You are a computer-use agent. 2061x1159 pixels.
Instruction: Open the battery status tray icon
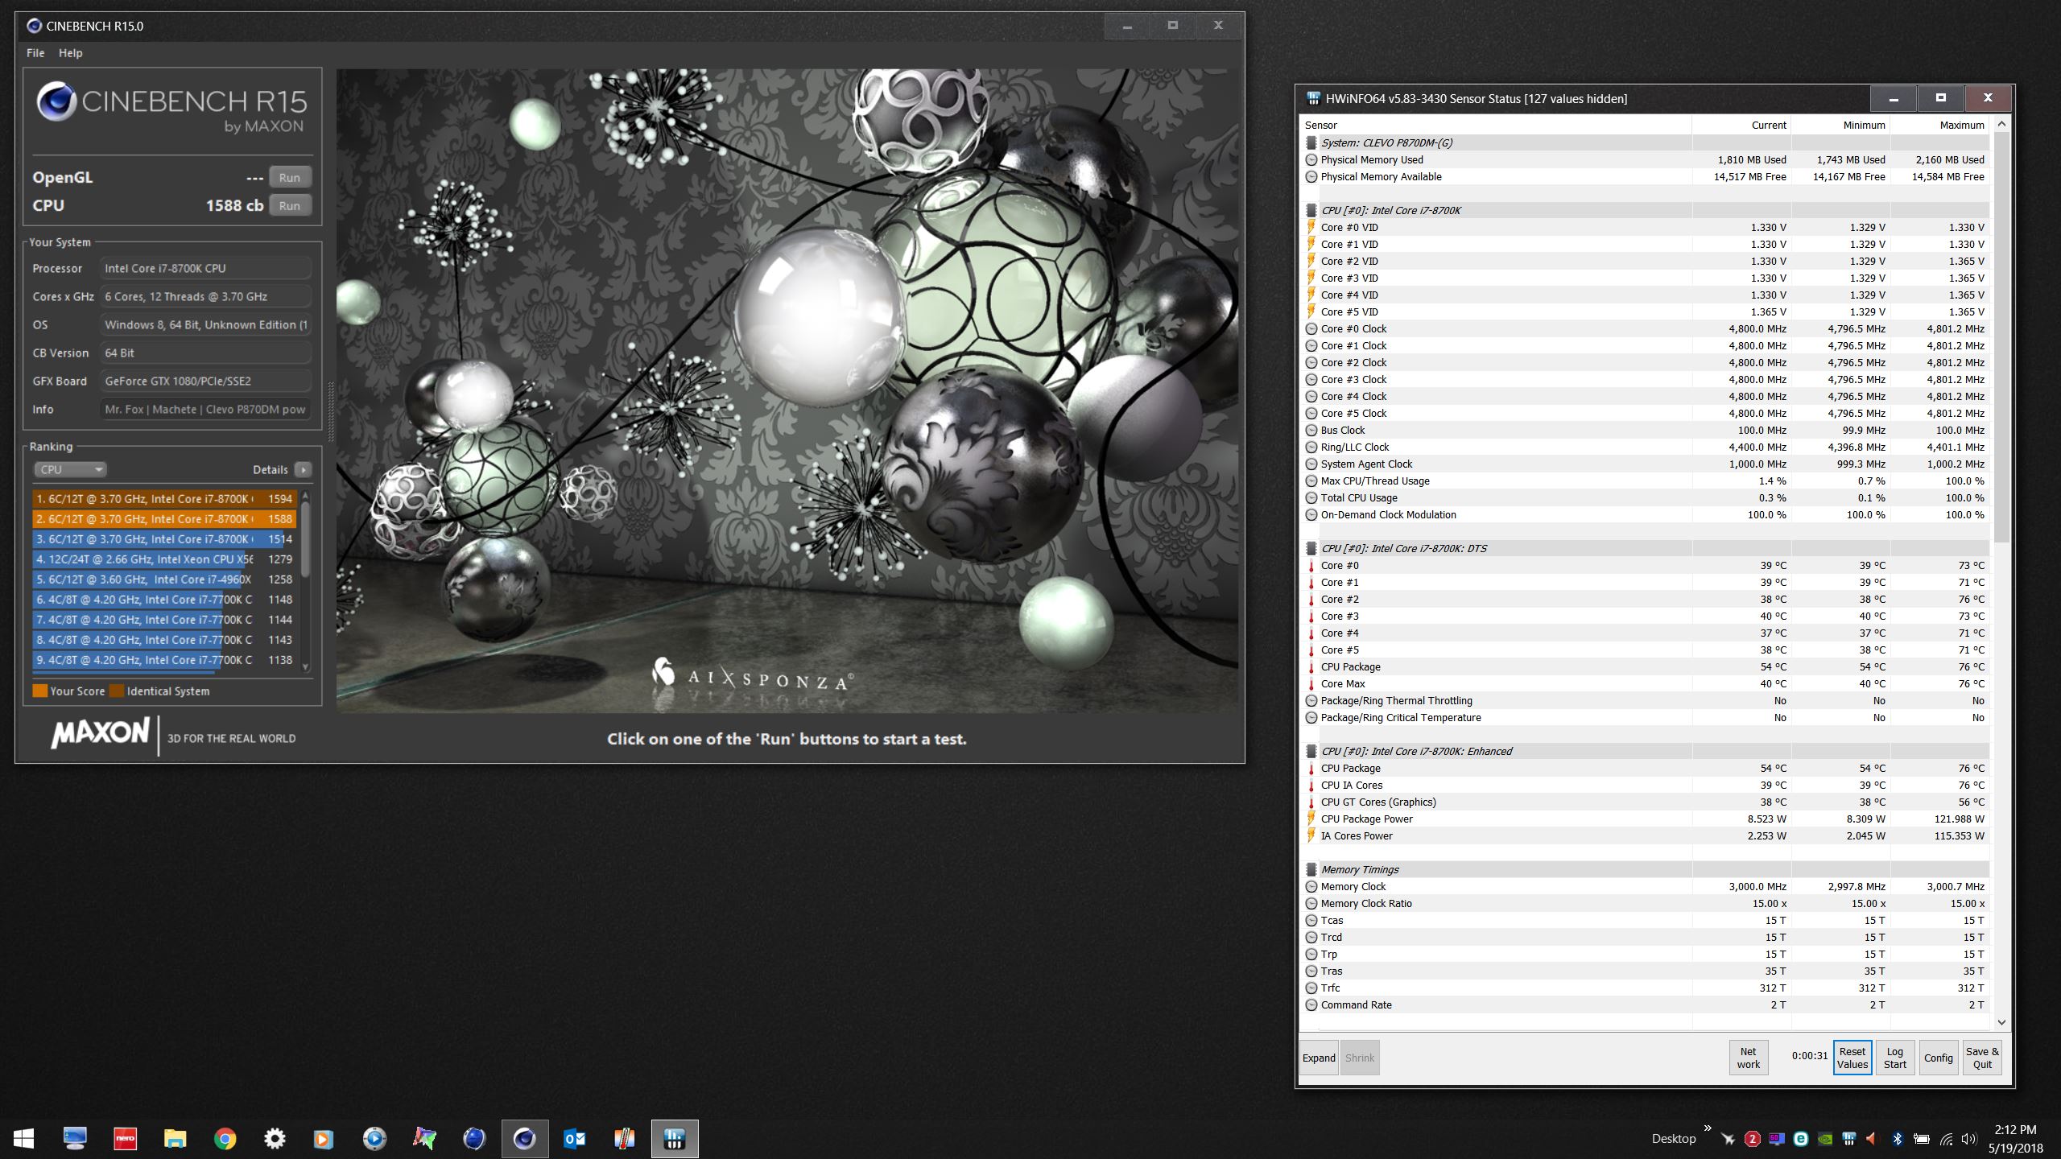(1921, 1138)
